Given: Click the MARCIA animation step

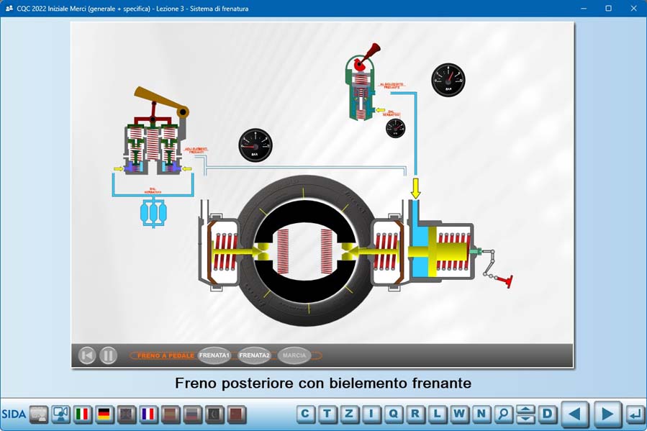Looking at the screenshot, I should click(294, 355).
